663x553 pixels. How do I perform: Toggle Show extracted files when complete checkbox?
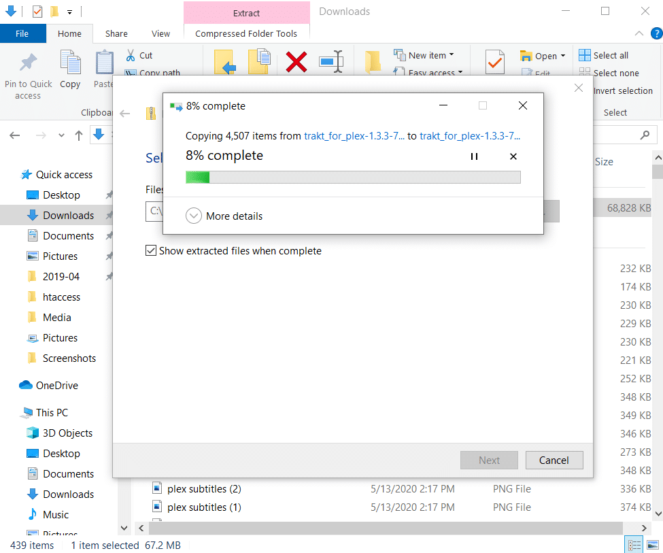click(151, 250)
